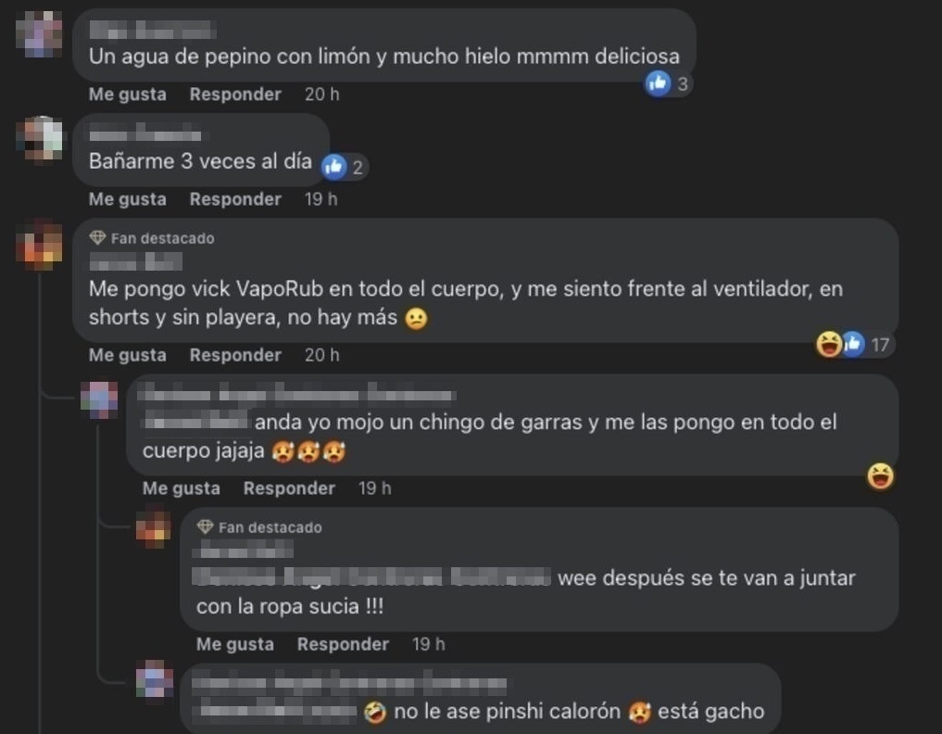This screenshot has width=942, height=734.
Task: Reply to the vick VapoRub comment
Action: coord(235,355)
